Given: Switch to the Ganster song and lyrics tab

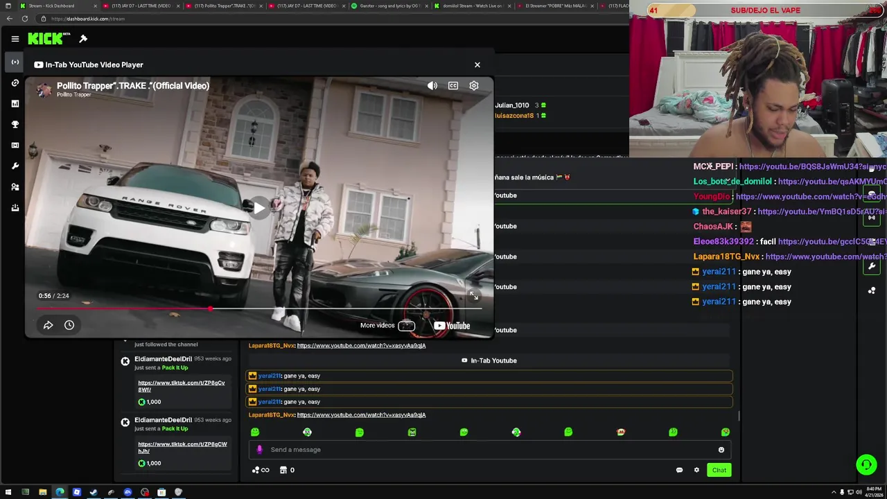Looking at the screenshot, I should 389,6.
